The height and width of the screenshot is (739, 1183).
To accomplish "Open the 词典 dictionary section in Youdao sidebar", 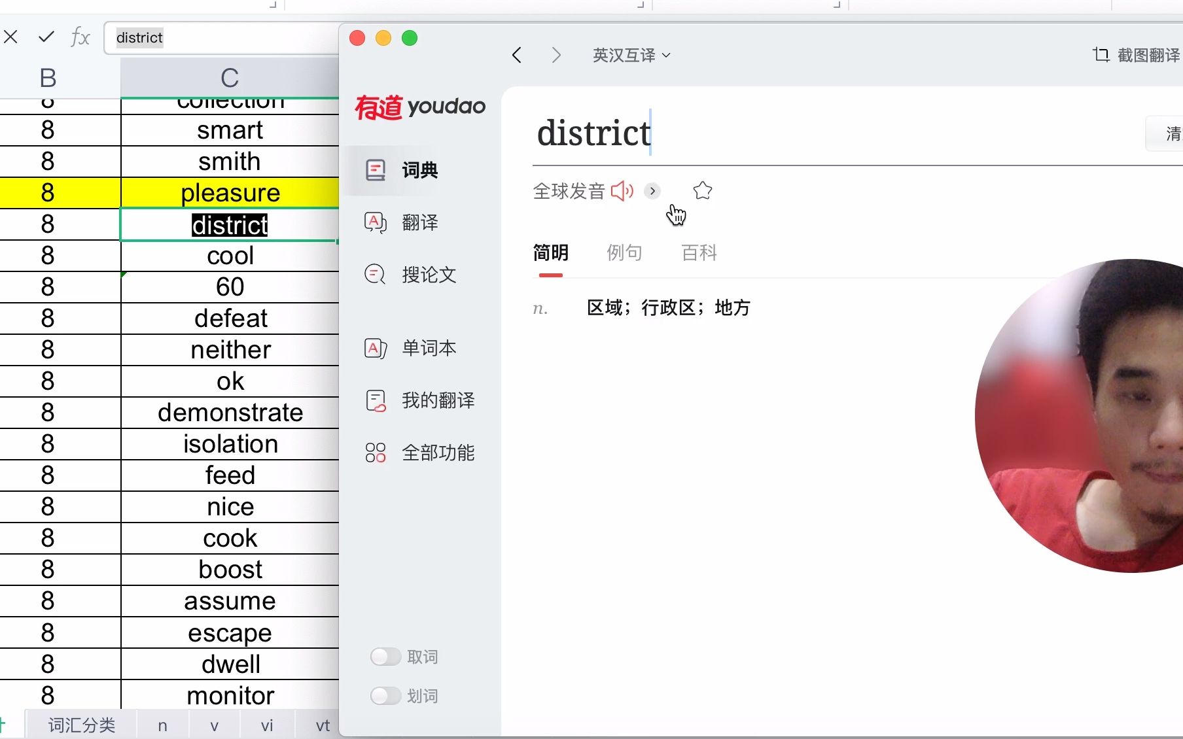I will 401,170.
